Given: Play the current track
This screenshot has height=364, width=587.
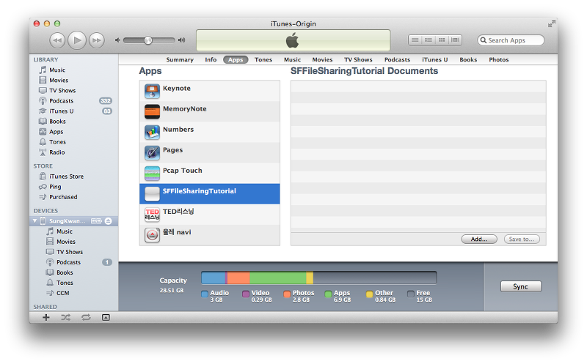Looking at the screenshot, I should click(77, 40).
